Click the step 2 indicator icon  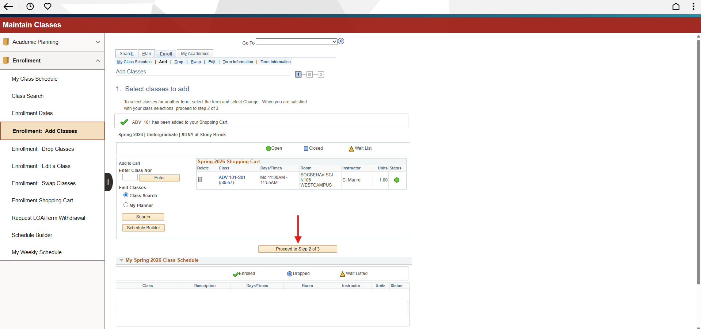pos(309,74)
